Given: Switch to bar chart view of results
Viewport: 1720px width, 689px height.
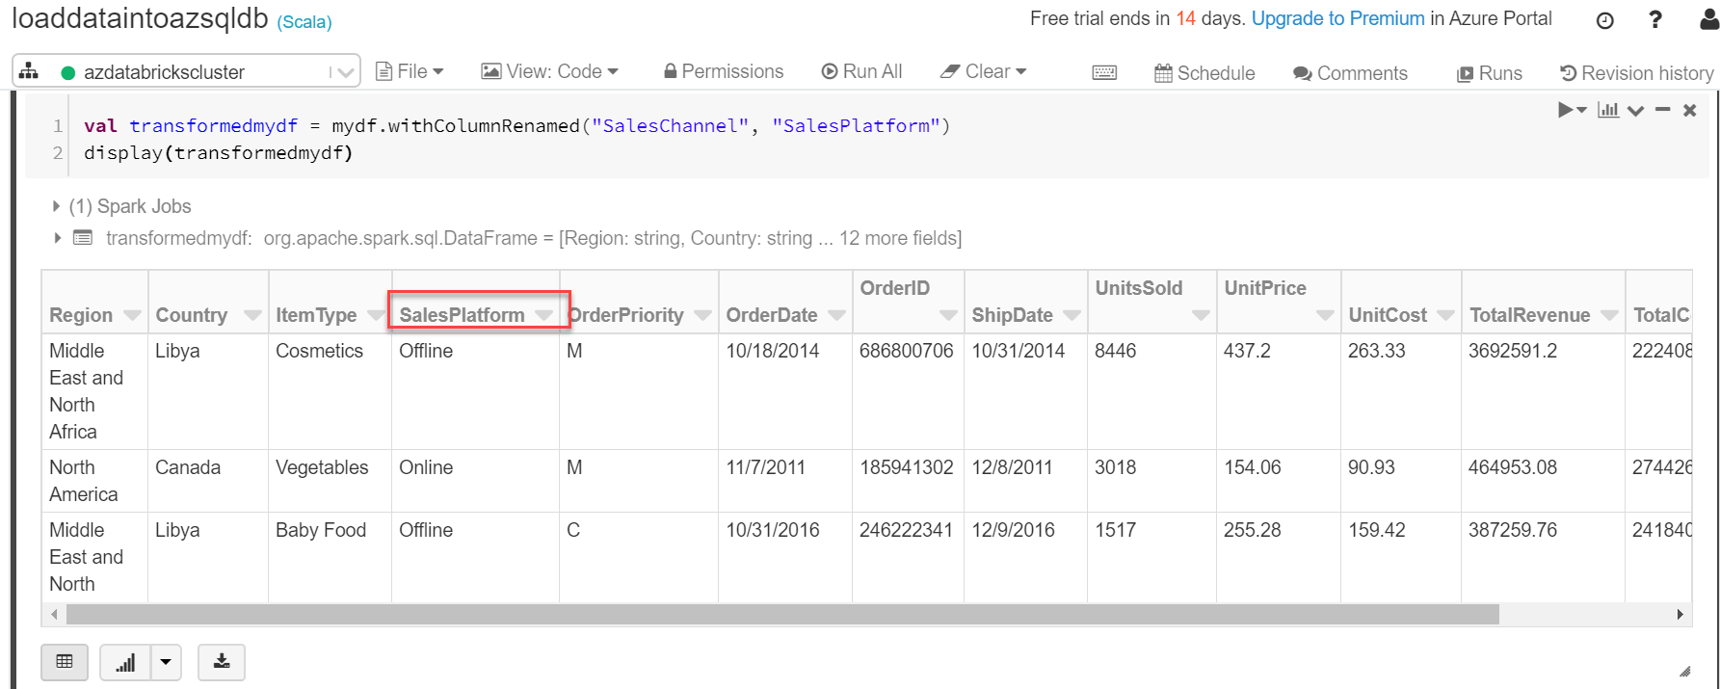Looking at the screenshot, I should click(x=125, y=662).
